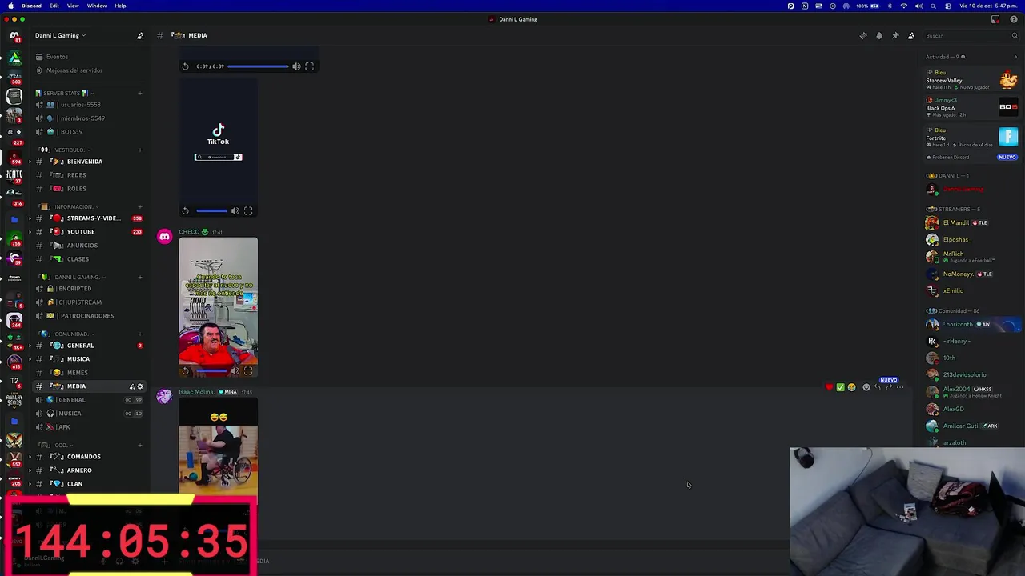Viewport: 1025px width, 576px height.
Task: Collapse the VESTIBULO category
Action: tap(64, 150)
